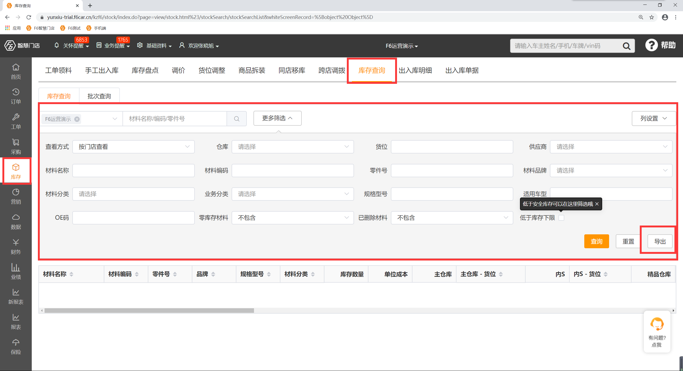Open the F6测试 bookmark
This screenshot has height=371, width=683.
[71, 28]
